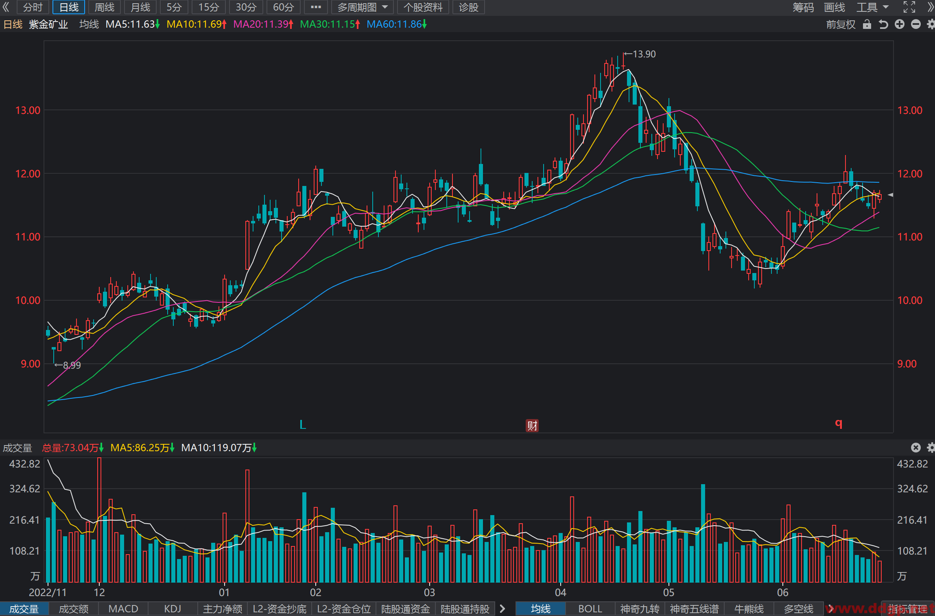Image resolution: width=935 pixels, height=616 pixels.
Task: Switch to 分时 intraday view
Action: coord(33,7)
